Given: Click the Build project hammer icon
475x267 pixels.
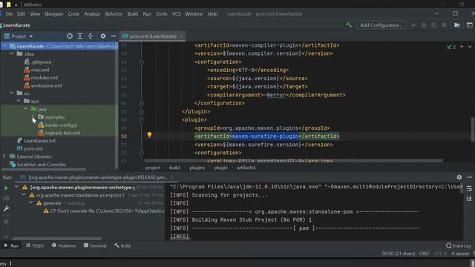Looking at the screenshot, I should click(x=349, y=25).
